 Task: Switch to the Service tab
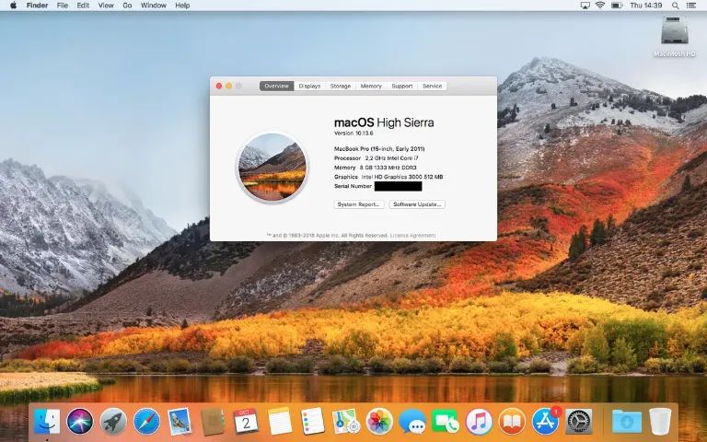coord(432,86)
